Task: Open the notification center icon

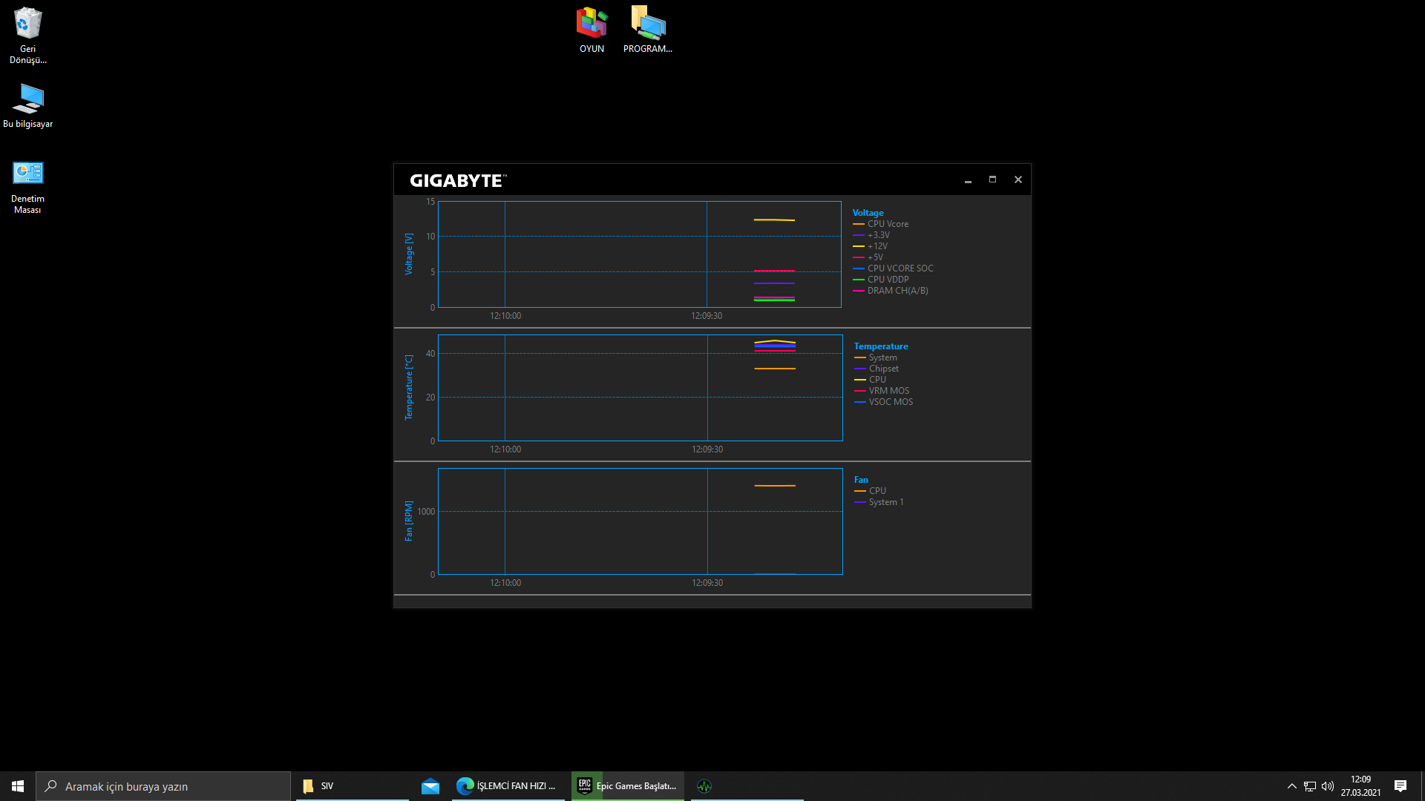Action: 1401,786
